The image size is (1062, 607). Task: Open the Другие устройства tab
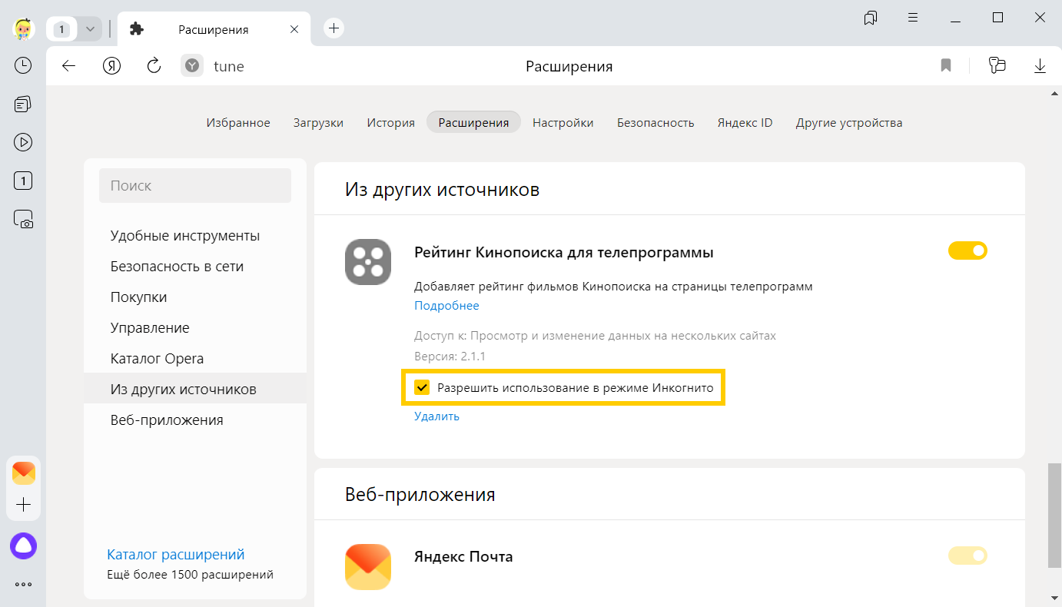point(849,122)
